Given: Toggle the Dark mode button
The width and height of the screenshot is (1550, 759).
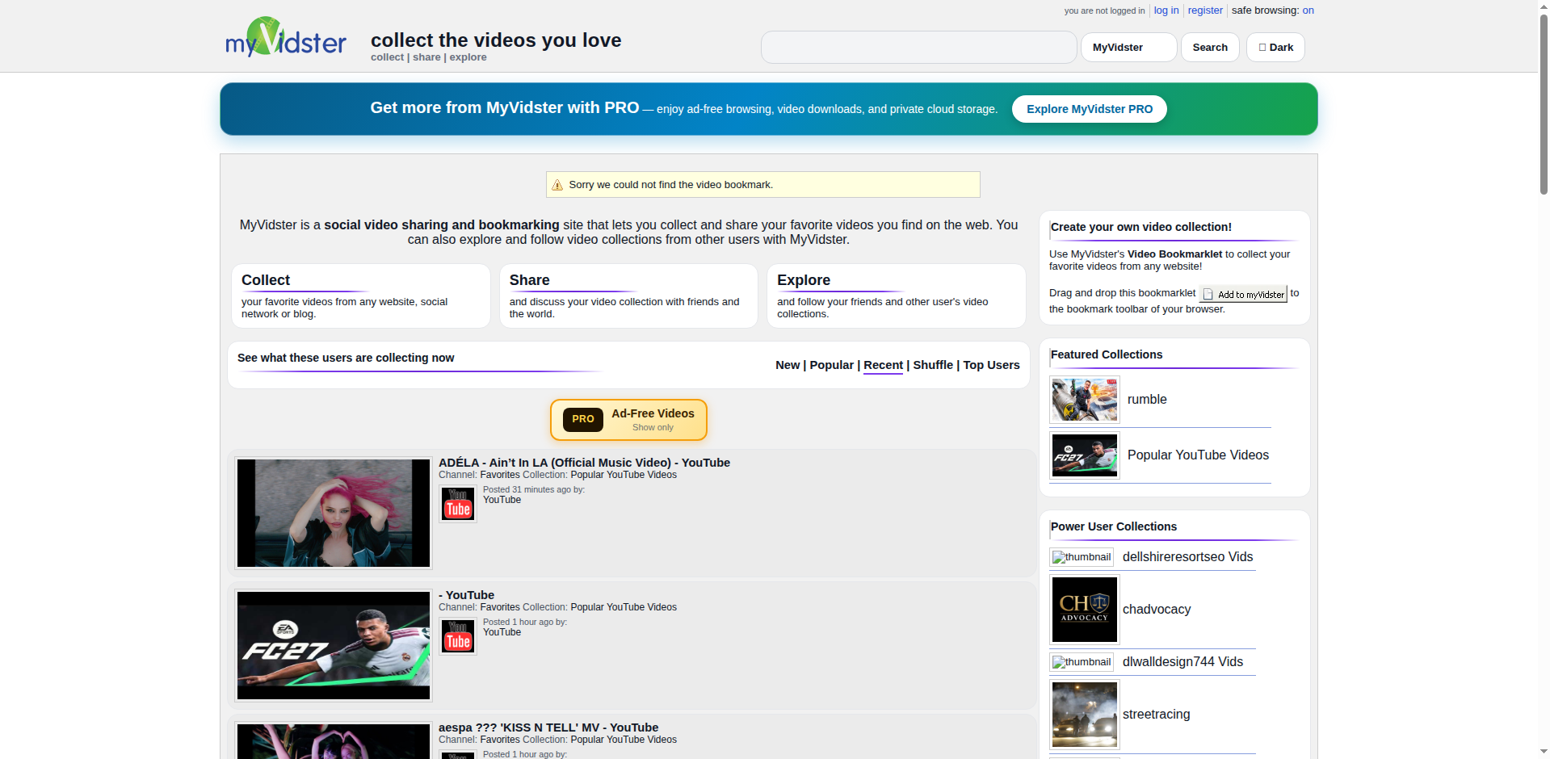Looking at the screenshot, I should click(1275, 48).
